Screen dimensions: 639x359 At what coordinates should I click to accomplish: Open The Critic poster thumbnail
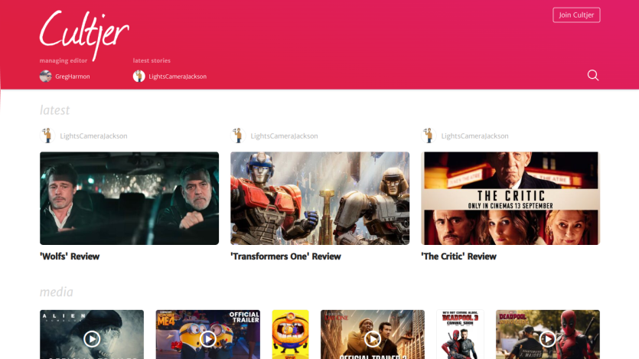(510, 198)
